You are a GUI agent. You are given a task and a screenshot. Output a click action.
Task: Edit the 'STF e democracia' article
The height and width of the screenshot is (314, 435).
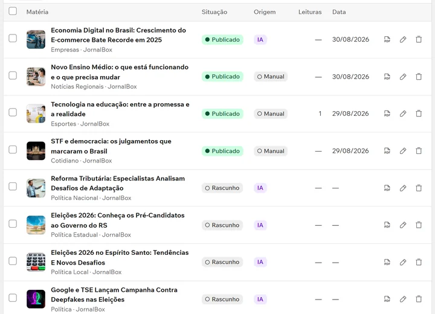click(403, 151)
